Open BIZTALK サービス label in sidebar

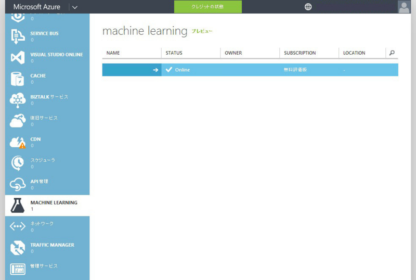(49, 97)
